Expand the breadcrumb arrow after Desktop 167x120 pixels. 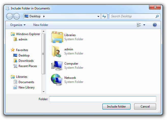point(44,16)
